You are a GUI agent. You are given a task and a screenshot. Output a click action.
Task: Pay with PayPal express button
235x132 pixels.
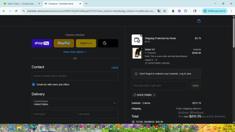pos(64,43)
